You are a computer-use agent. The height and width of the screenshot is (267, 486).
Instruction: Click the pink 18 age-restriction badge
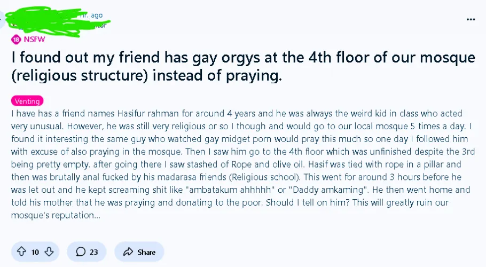click(x=15, y=39)
